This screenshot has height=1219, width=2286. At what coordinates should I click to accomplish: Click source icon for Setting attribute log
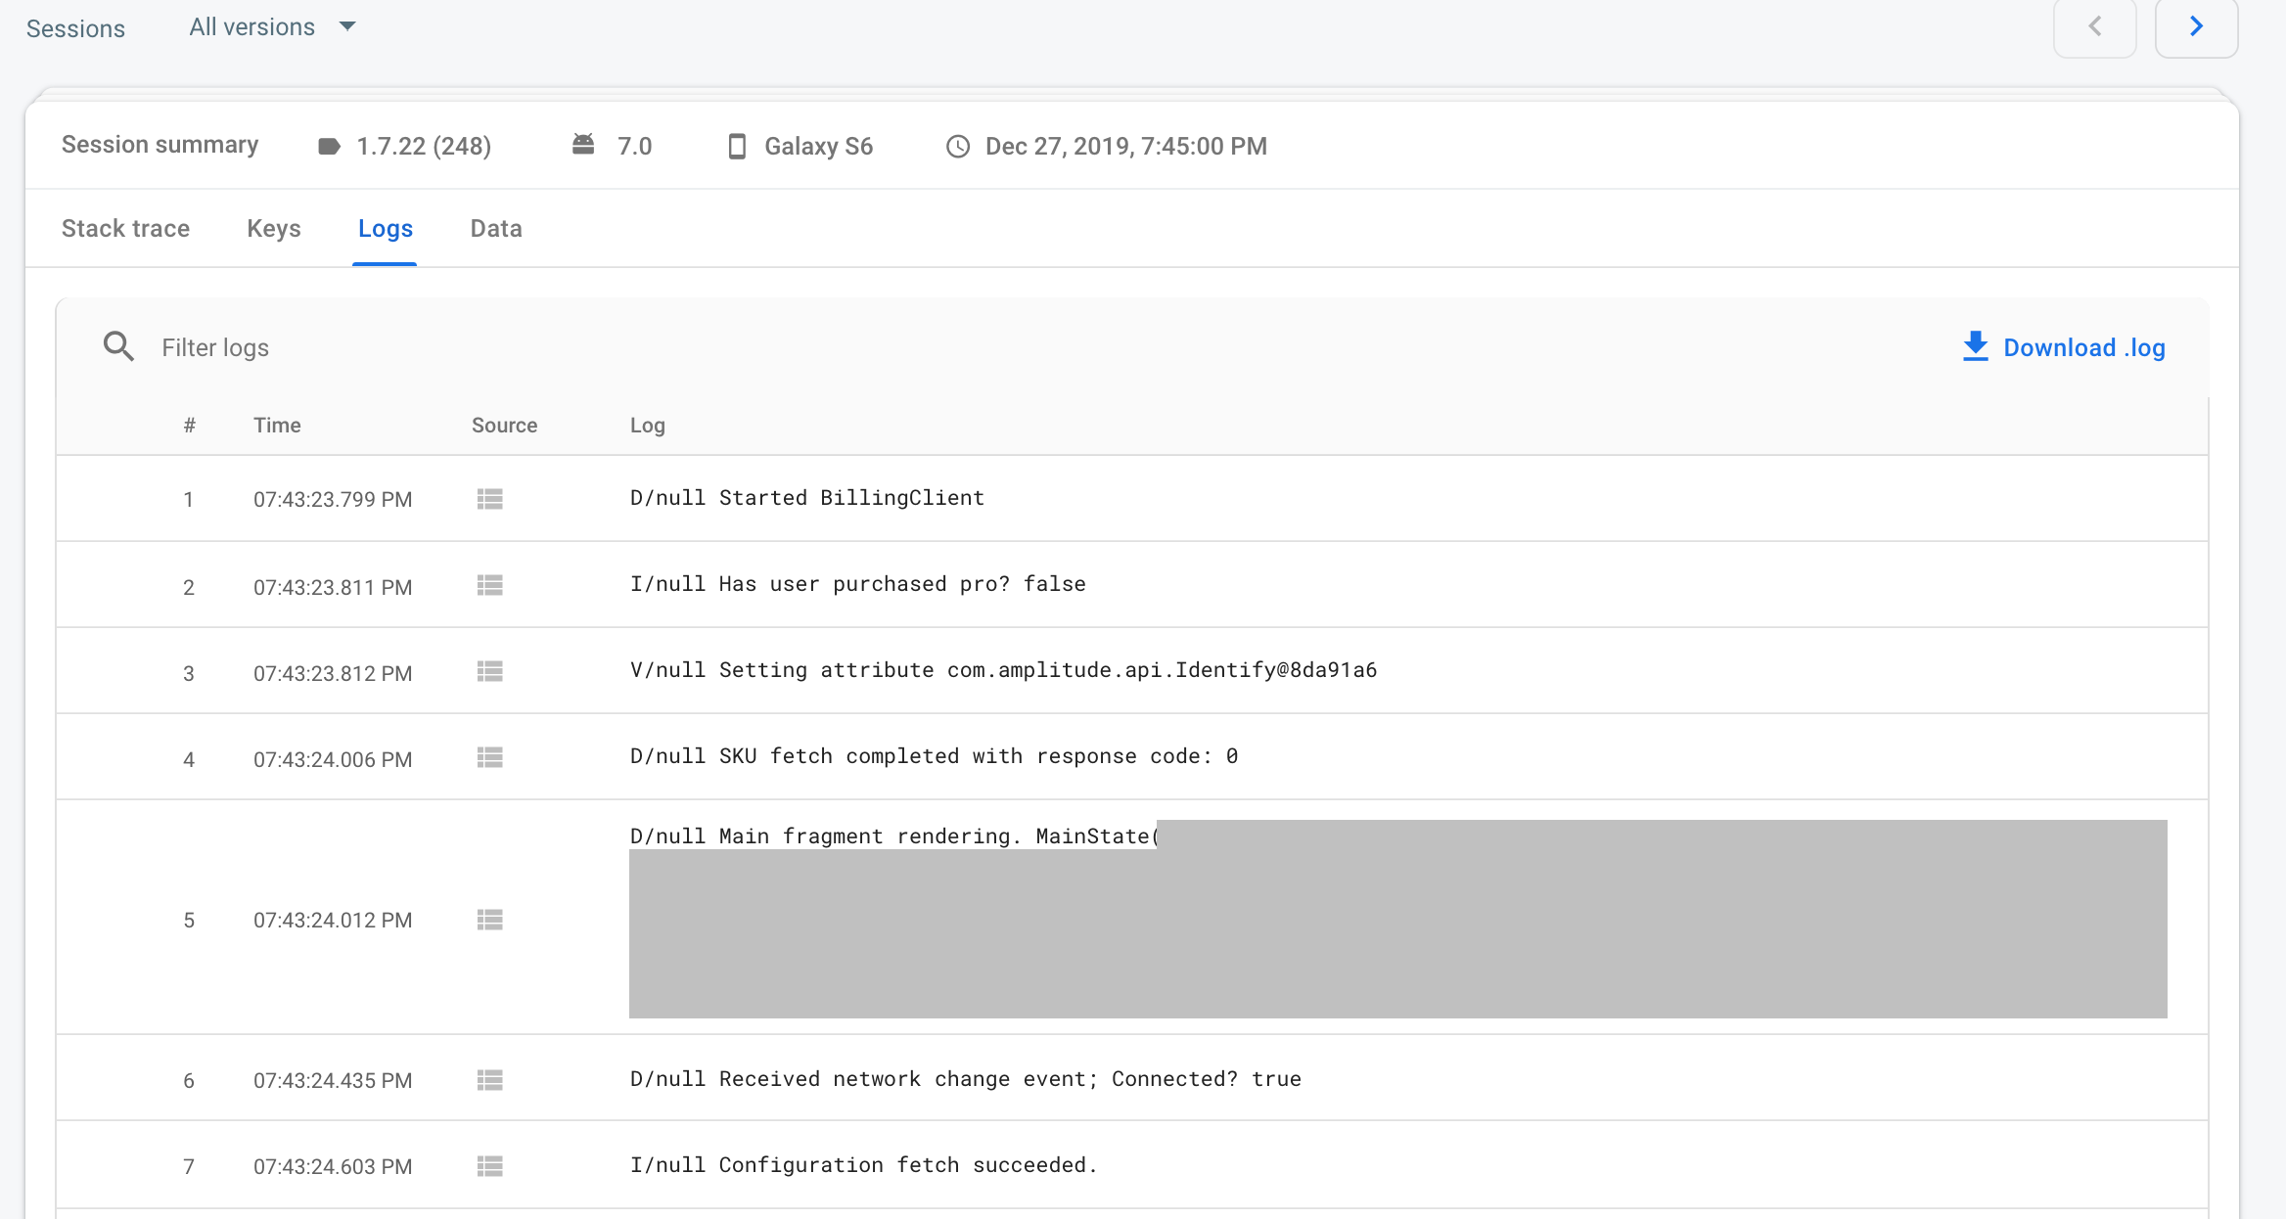coord(489,671)
